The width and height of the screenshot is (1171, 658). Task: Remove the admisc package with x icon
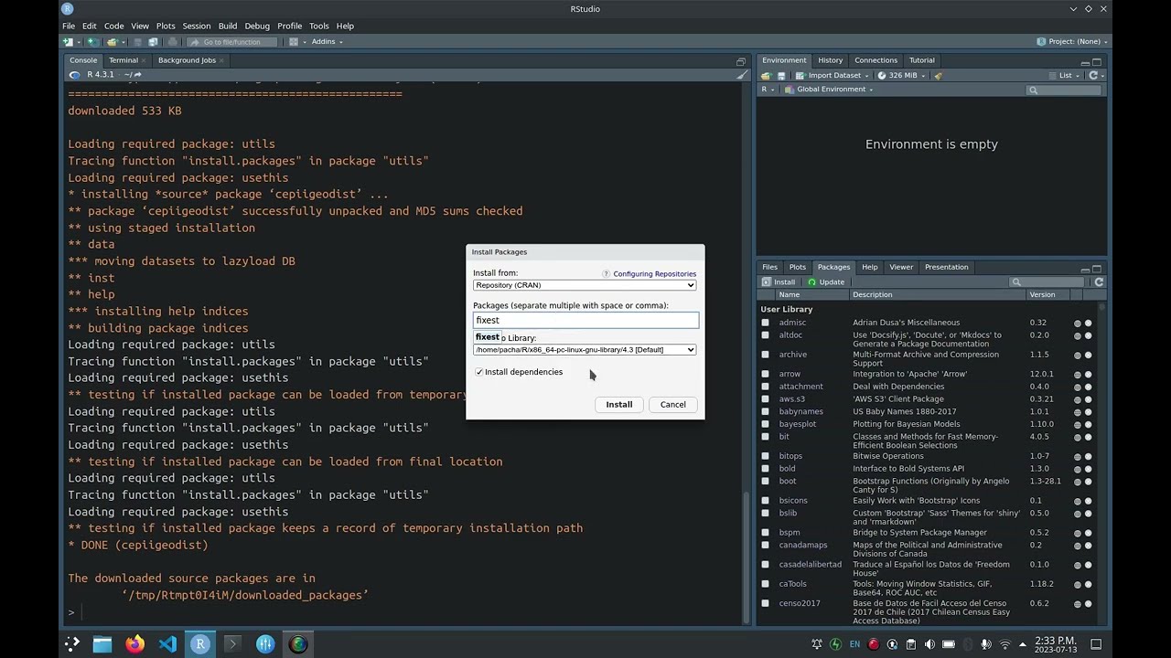click(x=1089, y=324)
